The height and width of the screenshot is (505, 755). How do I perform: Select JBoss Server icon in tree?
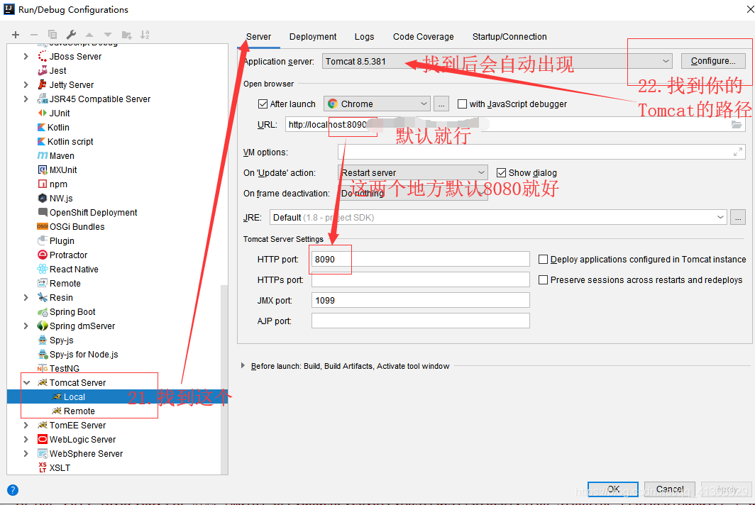click(43, 56)
